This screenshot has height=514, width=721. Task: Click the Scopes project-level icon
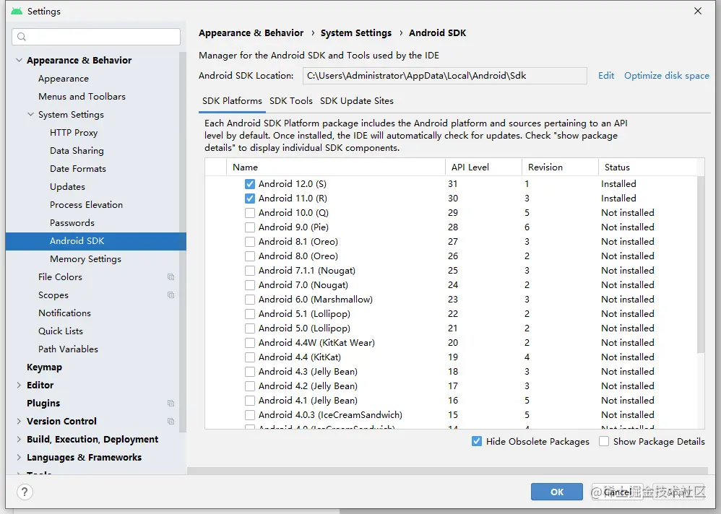(171, 295)
